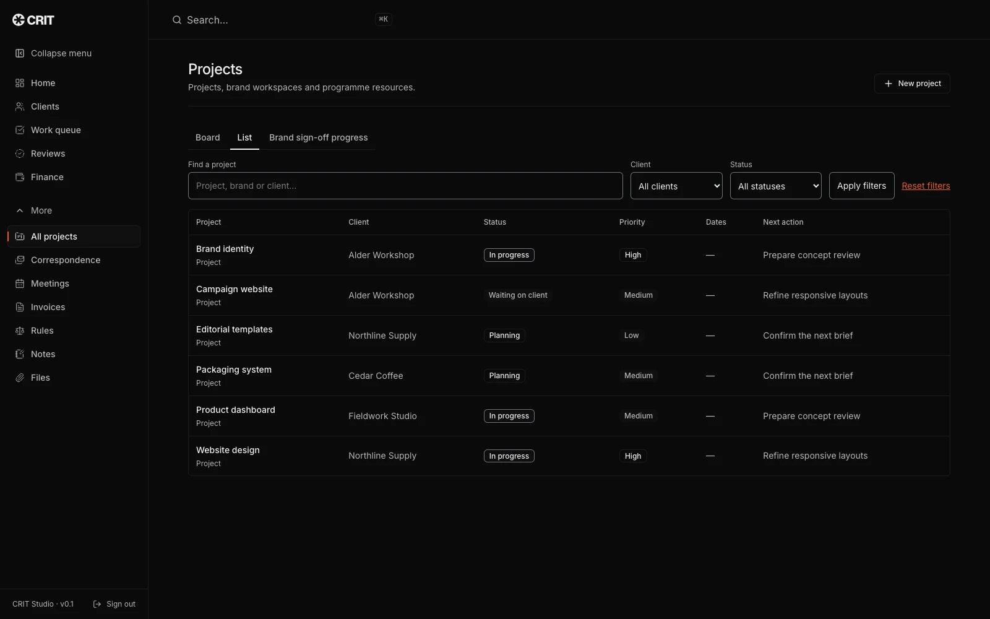990x619 pixels.
Task: Click the Files paperclip icon
Action: pos(20,378)
